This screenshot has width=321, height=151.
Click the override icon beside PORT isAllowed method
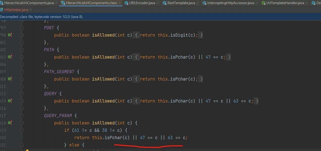pos(9,35)
